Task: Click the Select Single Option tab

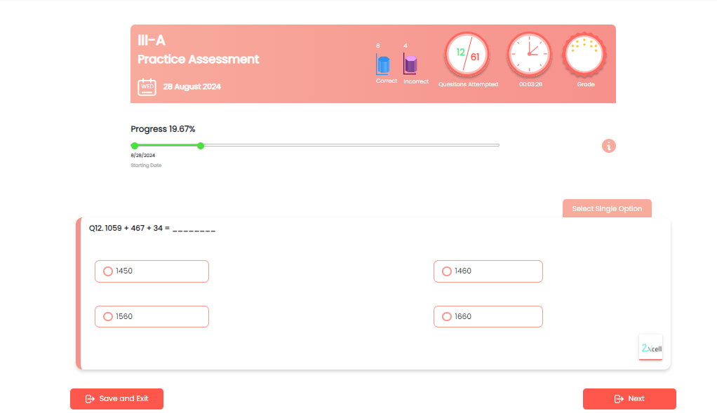Action: [x=607, y=209]
